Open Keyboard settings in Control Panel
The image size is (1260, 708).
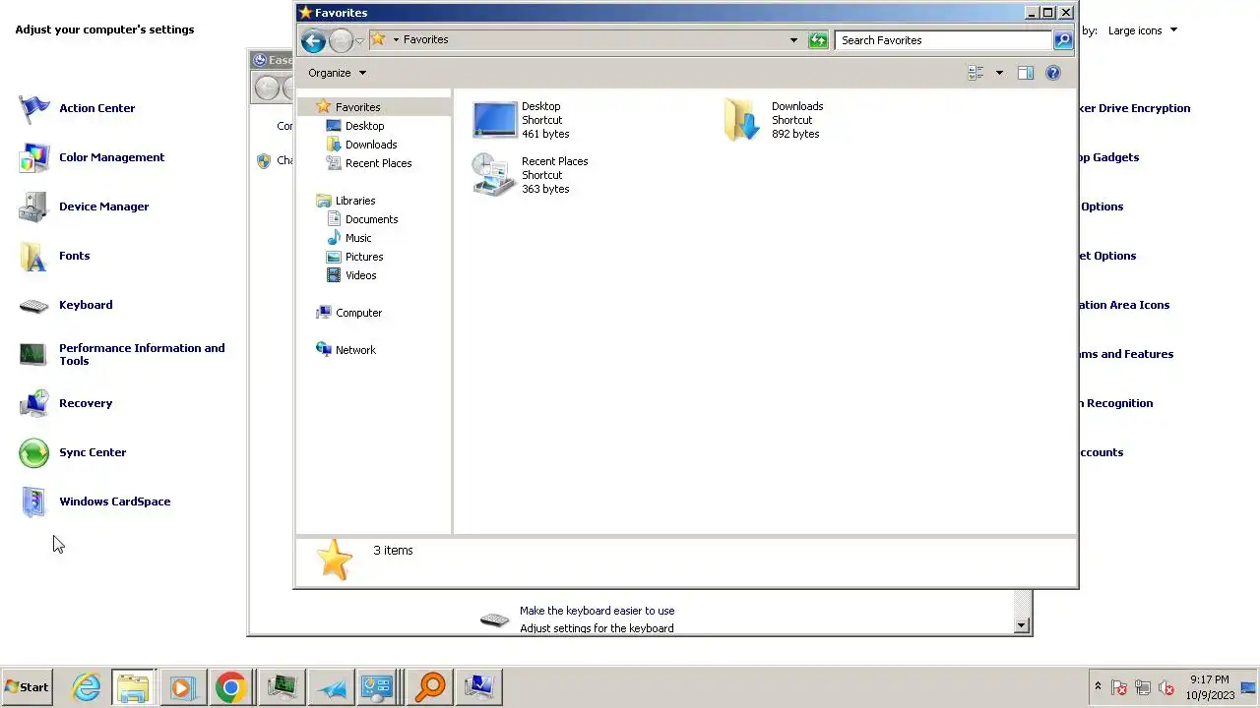86,305
